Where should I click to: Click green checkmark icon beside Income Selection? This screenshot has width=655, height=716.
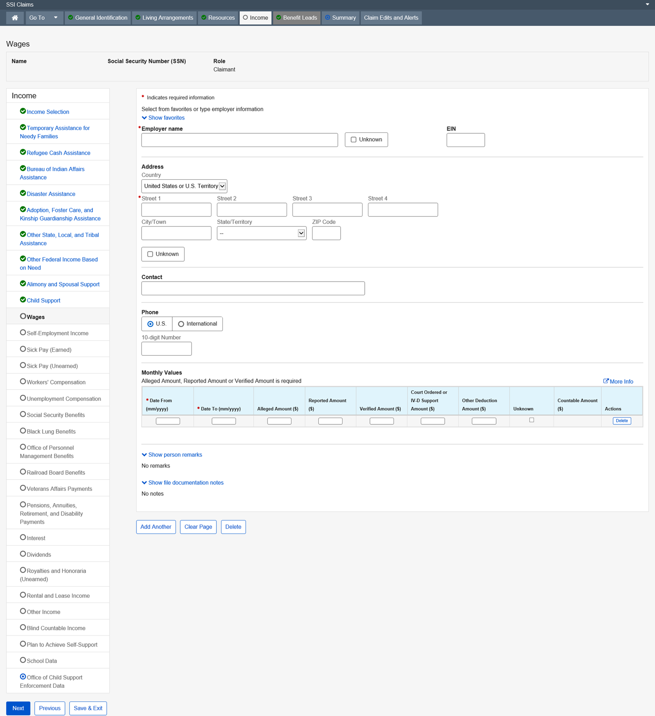click(23, 111)
